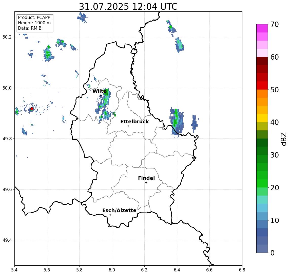Click the longitude tick label 6.6
290x275 pixels.
pos(209,270)
